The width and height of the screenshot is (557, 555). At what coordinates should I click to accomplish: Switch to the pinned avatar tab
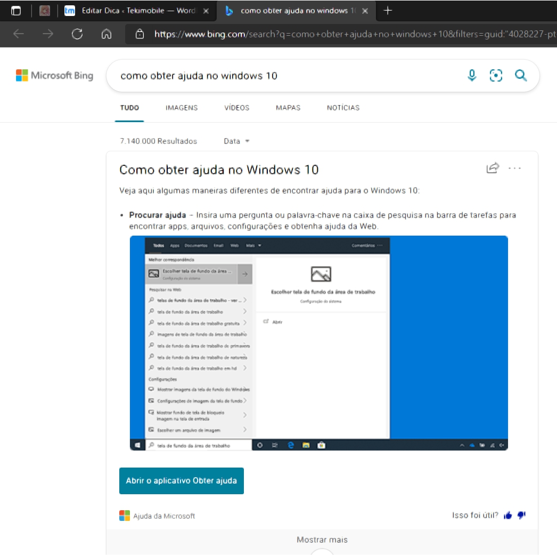click(44, 11)
